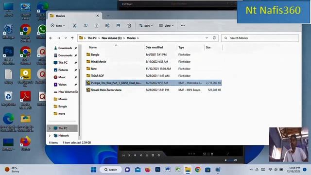
Task: Open Firefox desktop shortcut
Action: pyautogui.click(x=25, y=143)
